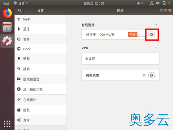Click the Wi-Fi signal icon in sidebar
The width and height of the screenshot is (173, 130).
(19, 19)
